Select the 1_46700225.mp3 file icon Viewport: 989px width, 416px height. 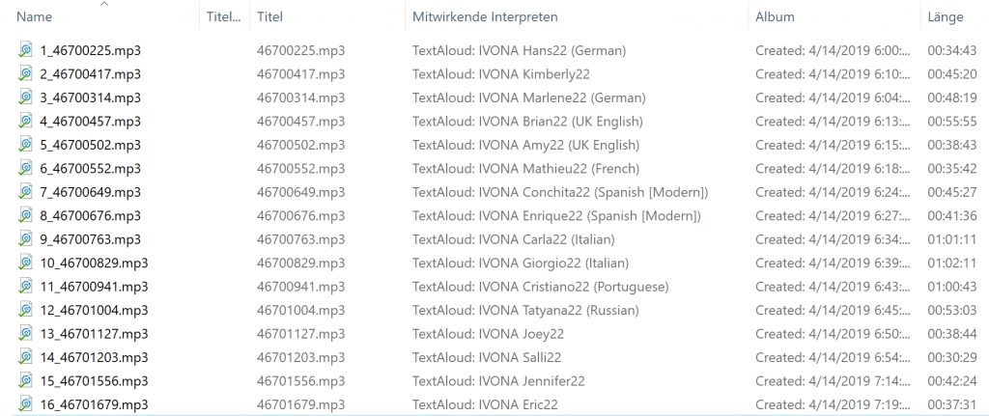pyautogui.click(x=25, y=50)
